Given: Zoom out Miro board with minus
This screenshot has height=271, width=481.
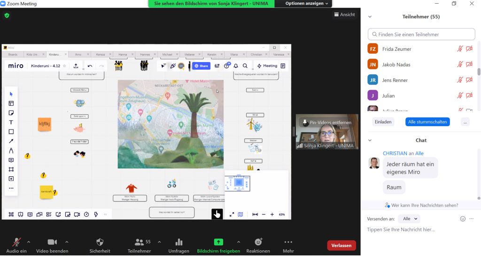Looking at the screenshot, I should pos(264,215).
